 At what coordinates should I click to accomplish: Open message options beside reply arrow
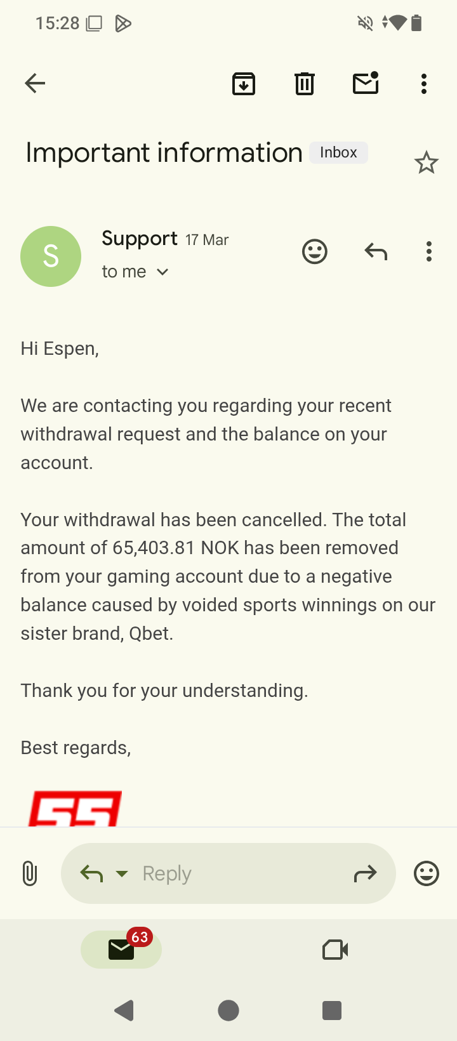(429, 252)
